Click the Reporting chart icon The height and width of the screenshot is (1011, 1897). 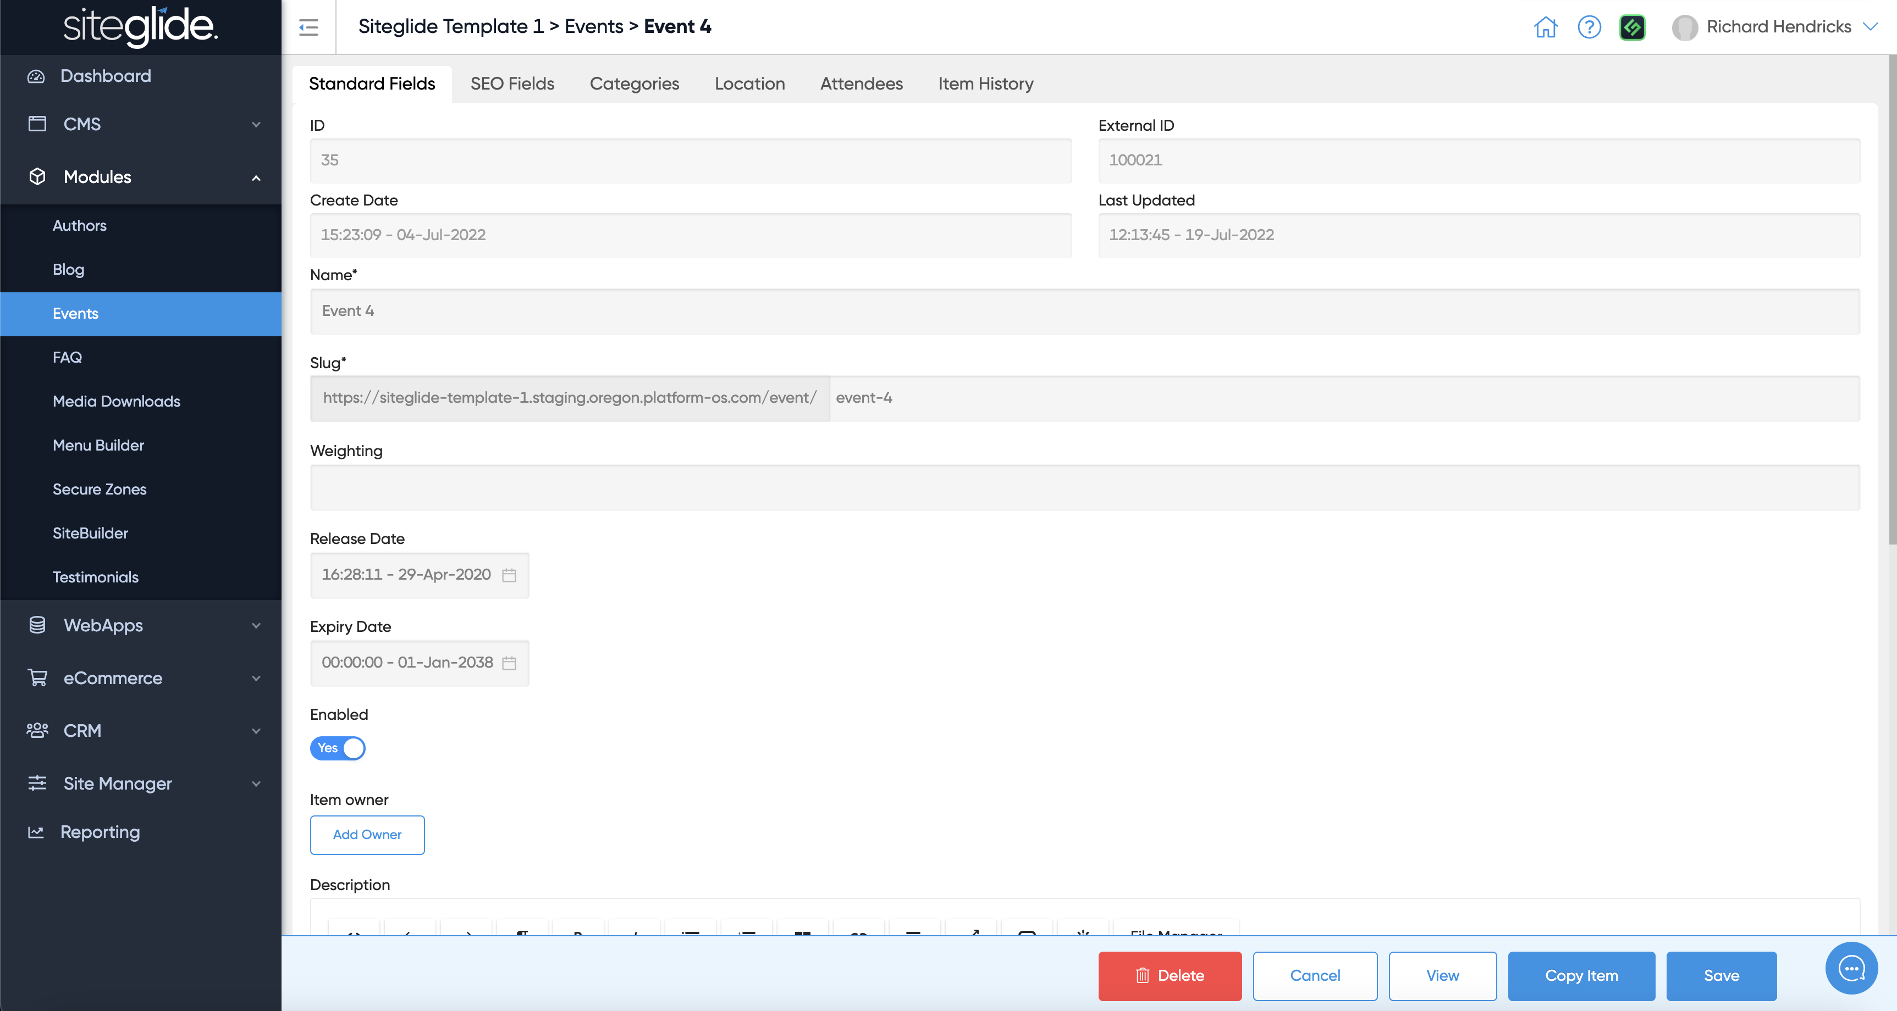(x=36, y=832)
